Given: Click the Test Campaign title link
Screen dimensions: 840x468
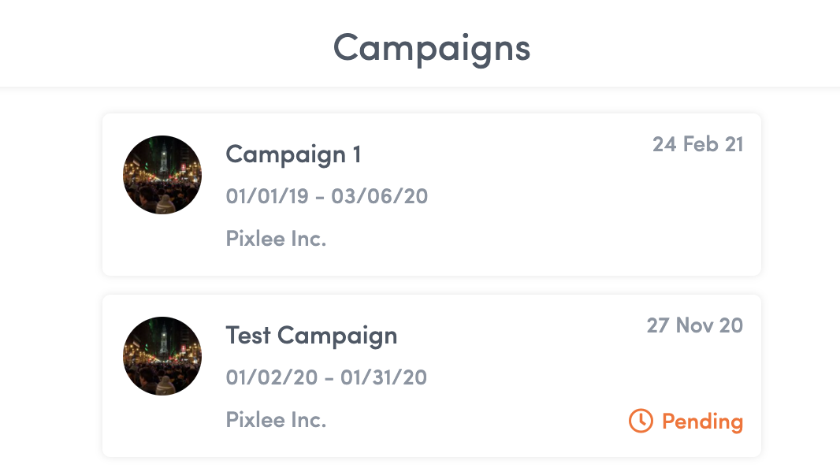Looking at the screenshot, I should [x=311, y=336].
